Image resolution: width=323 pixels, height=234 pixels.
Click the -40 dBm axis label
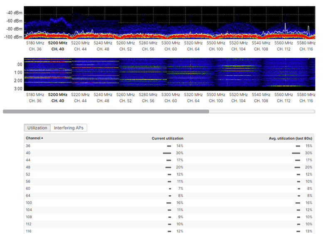pos(15,13)
